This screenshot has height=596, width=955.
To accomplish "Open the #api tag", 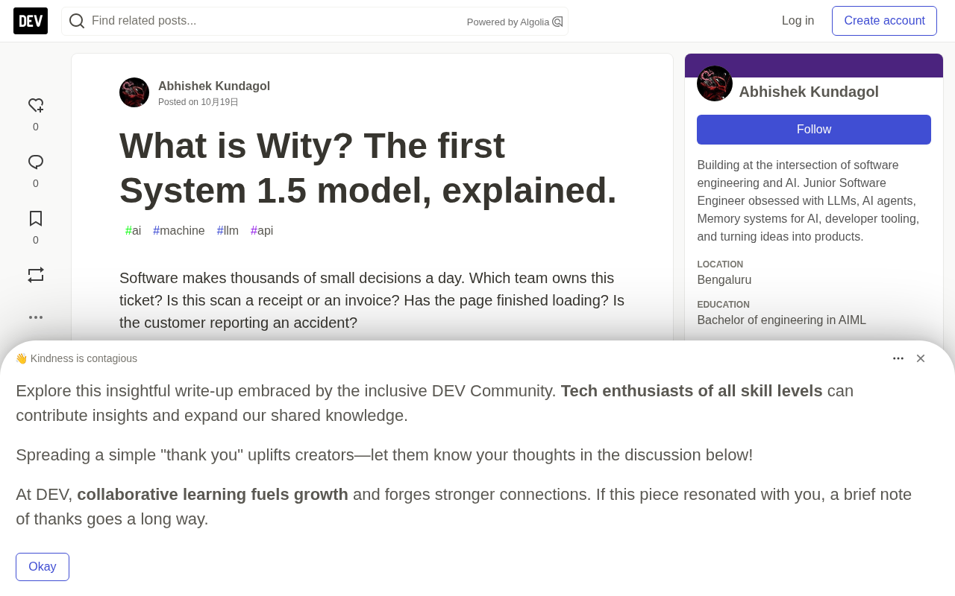I will point(262,231).
